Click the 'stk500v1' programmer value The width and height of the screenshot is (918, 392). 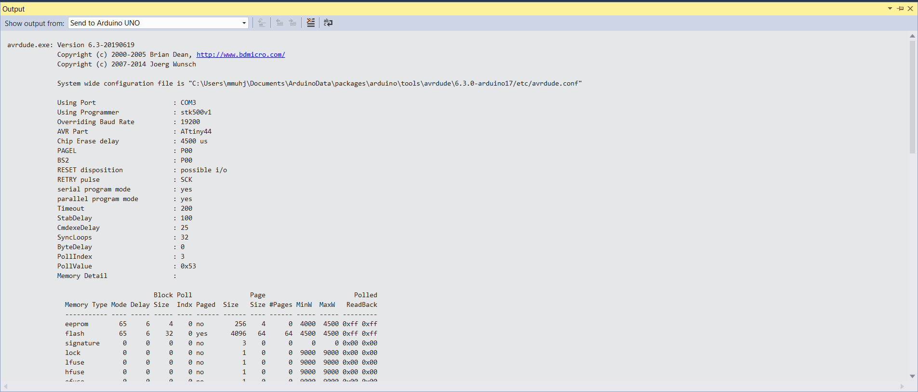[196, 112]
